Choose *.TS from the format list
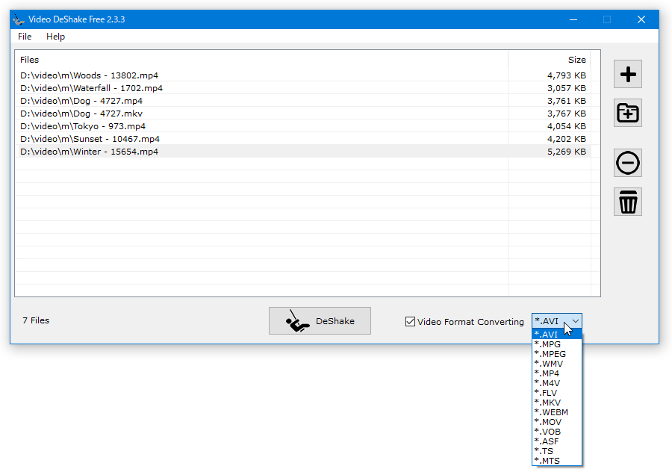The height and width of the screenshot is (472, 672). (557, 451)
